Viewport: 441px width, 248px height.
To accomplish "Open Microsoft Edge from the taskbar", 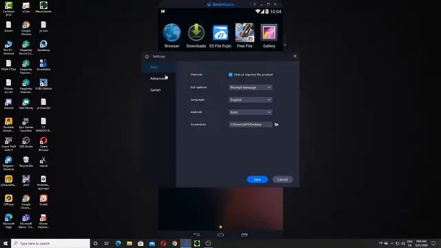I will click(118, 243).
